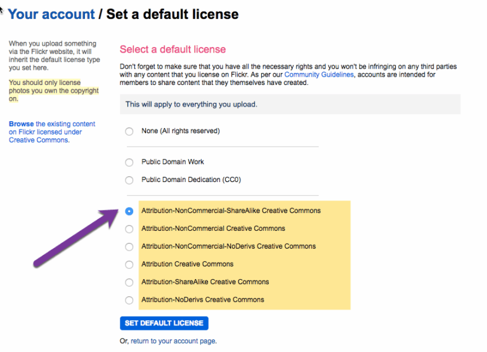
Task: Select the Attribution-NoDerivs Creative Commons radio button
Action: click(129, 300)
